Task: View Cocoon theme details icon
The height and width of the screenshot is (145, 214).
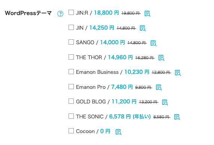Action: coord(118,132)
